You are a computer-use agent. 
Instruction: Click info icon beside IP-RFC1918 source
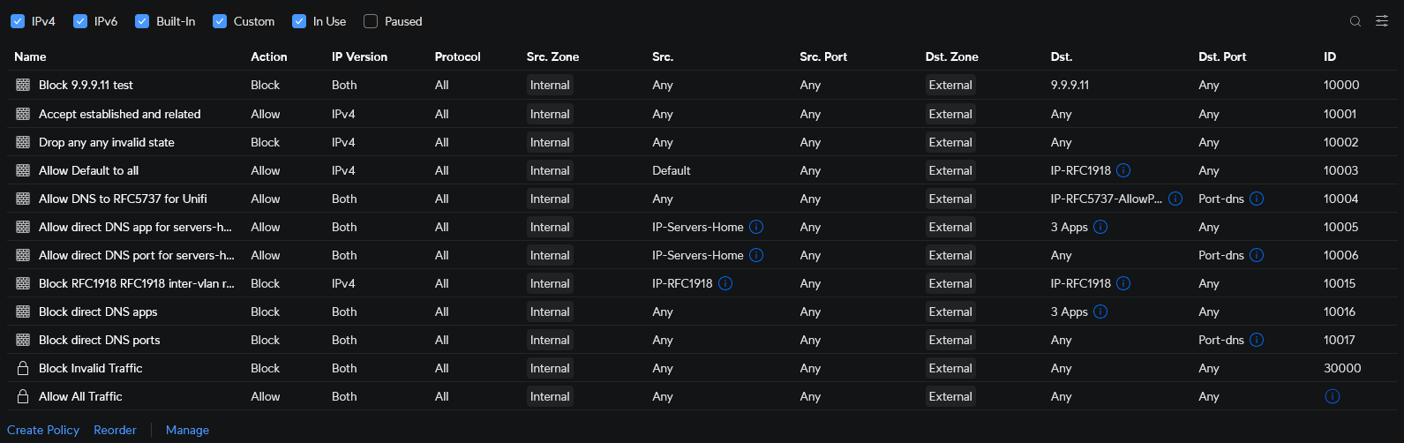tap(725, 283)
